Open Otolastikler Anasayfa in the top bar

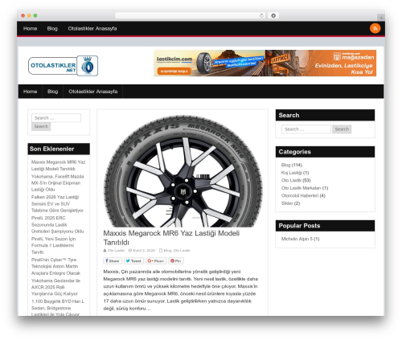click(x=92, y=28)
